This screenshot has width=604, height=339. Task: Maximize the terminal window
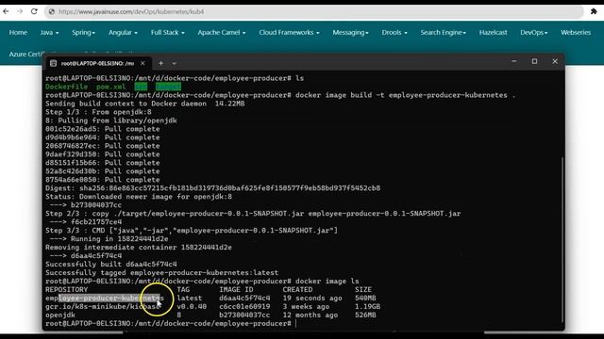click(534, 61)
